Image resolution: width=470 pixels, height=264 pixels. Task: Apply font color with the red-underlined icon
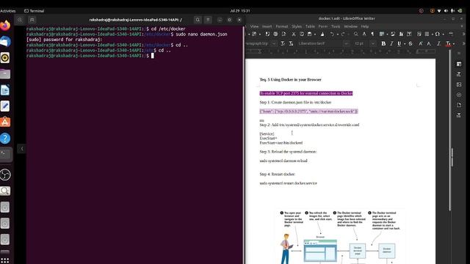[x=448, y=44]
